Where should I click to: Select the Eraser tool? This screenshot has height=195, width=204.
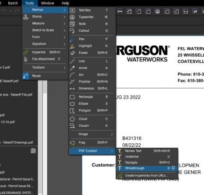(92, 53)
